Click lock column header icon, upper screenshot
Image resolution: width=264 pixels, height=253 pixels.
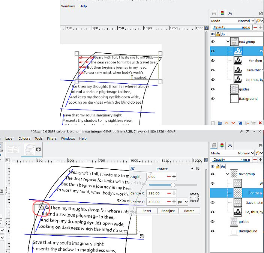[218, 34]
